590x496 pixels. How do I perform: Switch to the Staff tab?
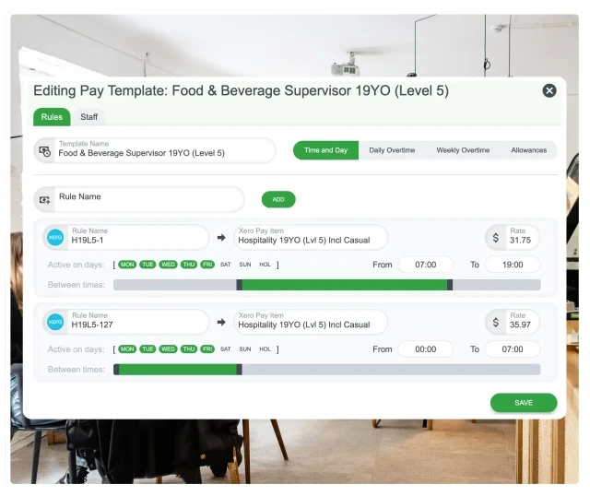click(89, 117)
